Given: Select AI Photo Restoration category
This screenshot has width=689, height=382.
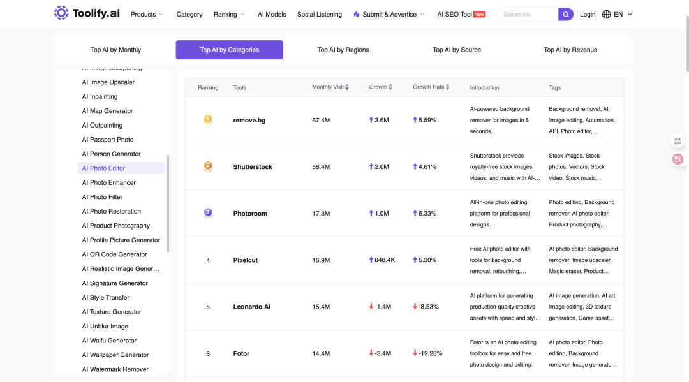Looking at the screenshot, I should pyautogui.click(x=111, y=211).
